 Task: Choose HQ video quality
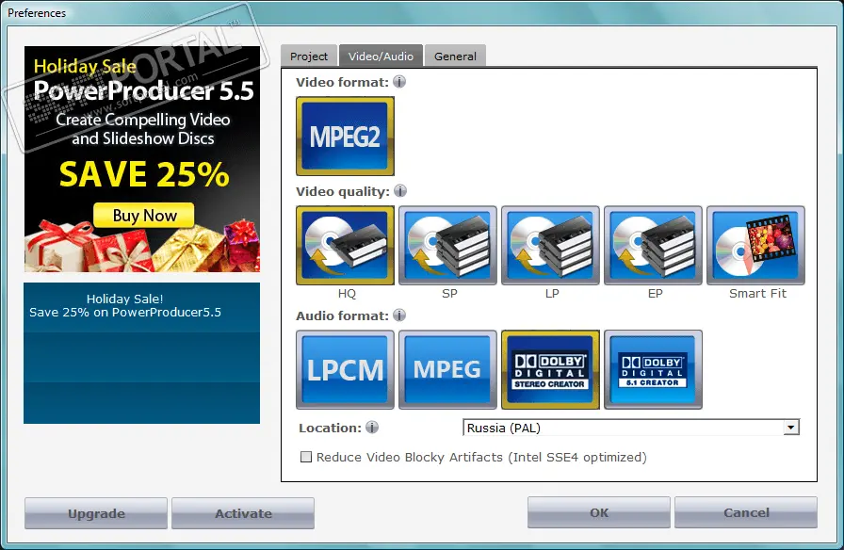point(345,246)
